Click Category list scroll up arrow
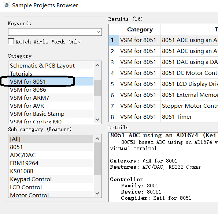The width and height of the screenshot is (218, 214). tap(97, 65)
